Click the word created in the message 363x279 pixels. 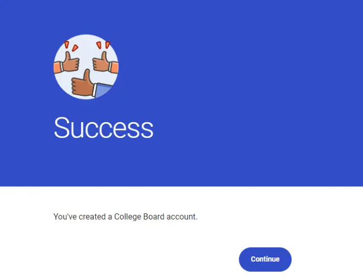pos(92,217)
